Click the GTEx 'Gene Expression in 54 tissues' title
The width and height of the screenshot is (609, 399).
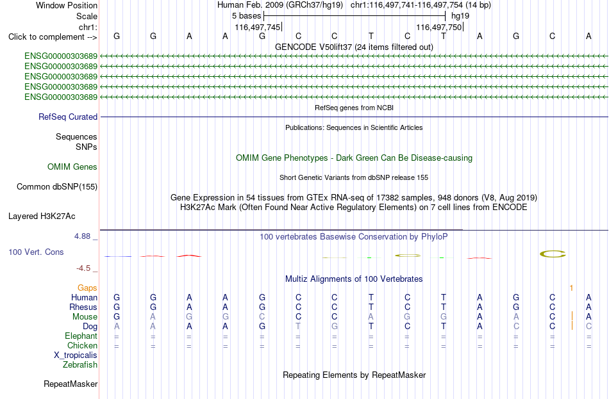coord(354,197)
